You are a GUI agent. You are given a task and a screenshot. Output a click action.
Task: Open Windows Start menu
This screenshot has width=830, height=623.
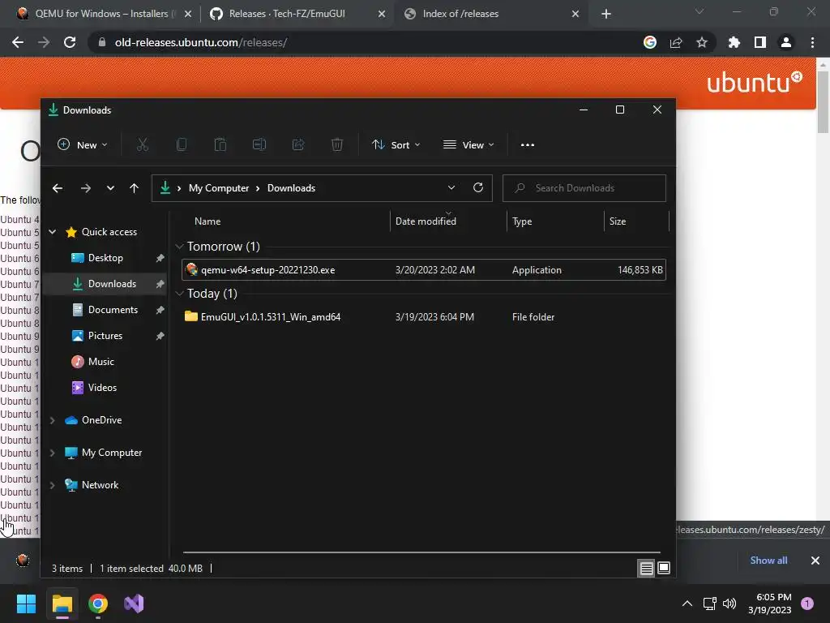coord(26,604)
